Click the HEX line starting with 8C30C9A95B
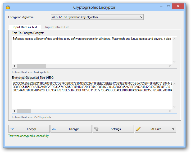 click(92, 83)
